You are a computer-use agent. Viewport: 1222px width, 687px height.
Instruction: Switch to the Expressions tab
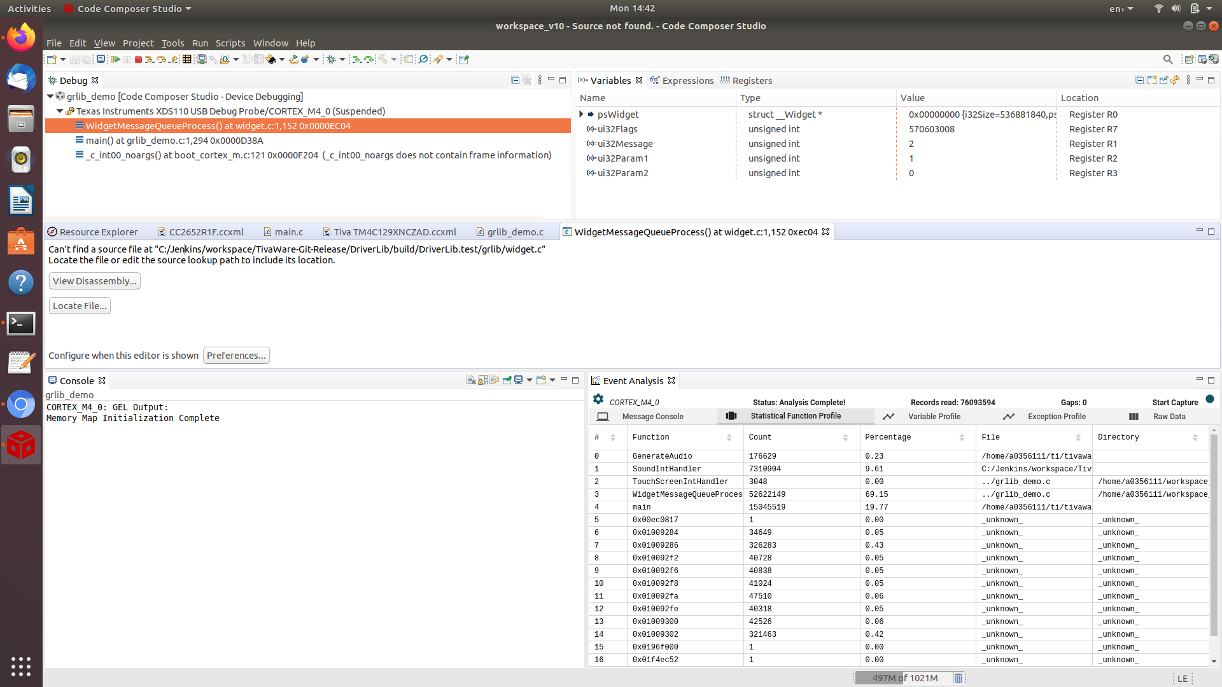687,81
